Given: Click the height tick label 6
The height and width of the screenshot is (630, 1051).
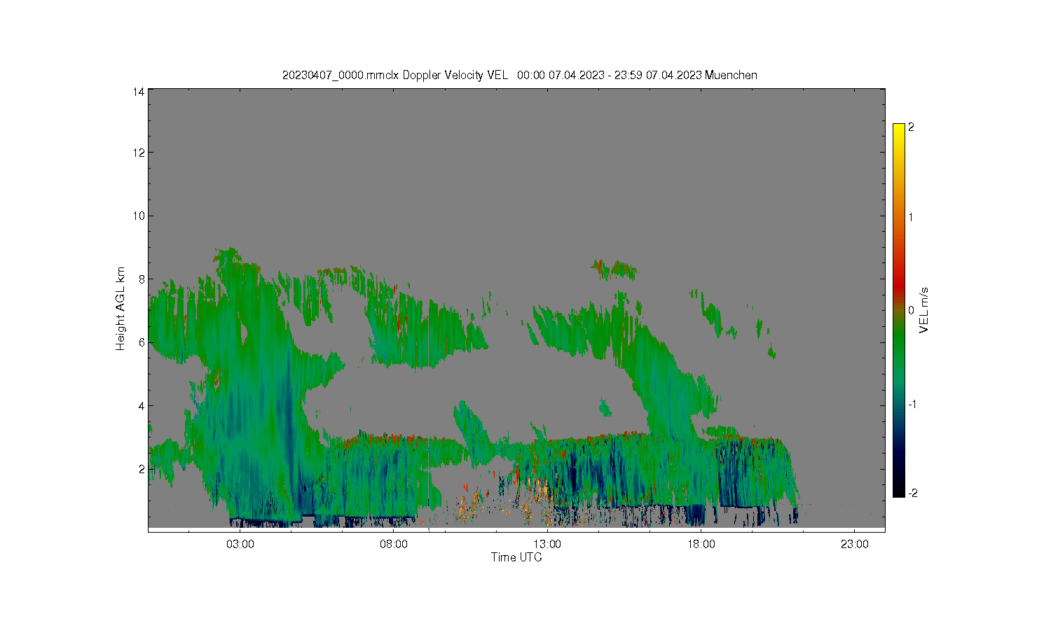Looking at the screenshot, I should (x=142, y=342).
